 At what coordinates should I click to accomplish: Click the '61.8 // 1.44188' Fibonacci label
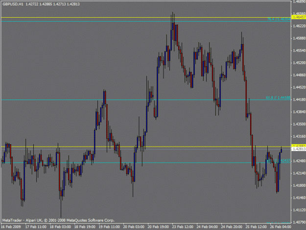278,98
